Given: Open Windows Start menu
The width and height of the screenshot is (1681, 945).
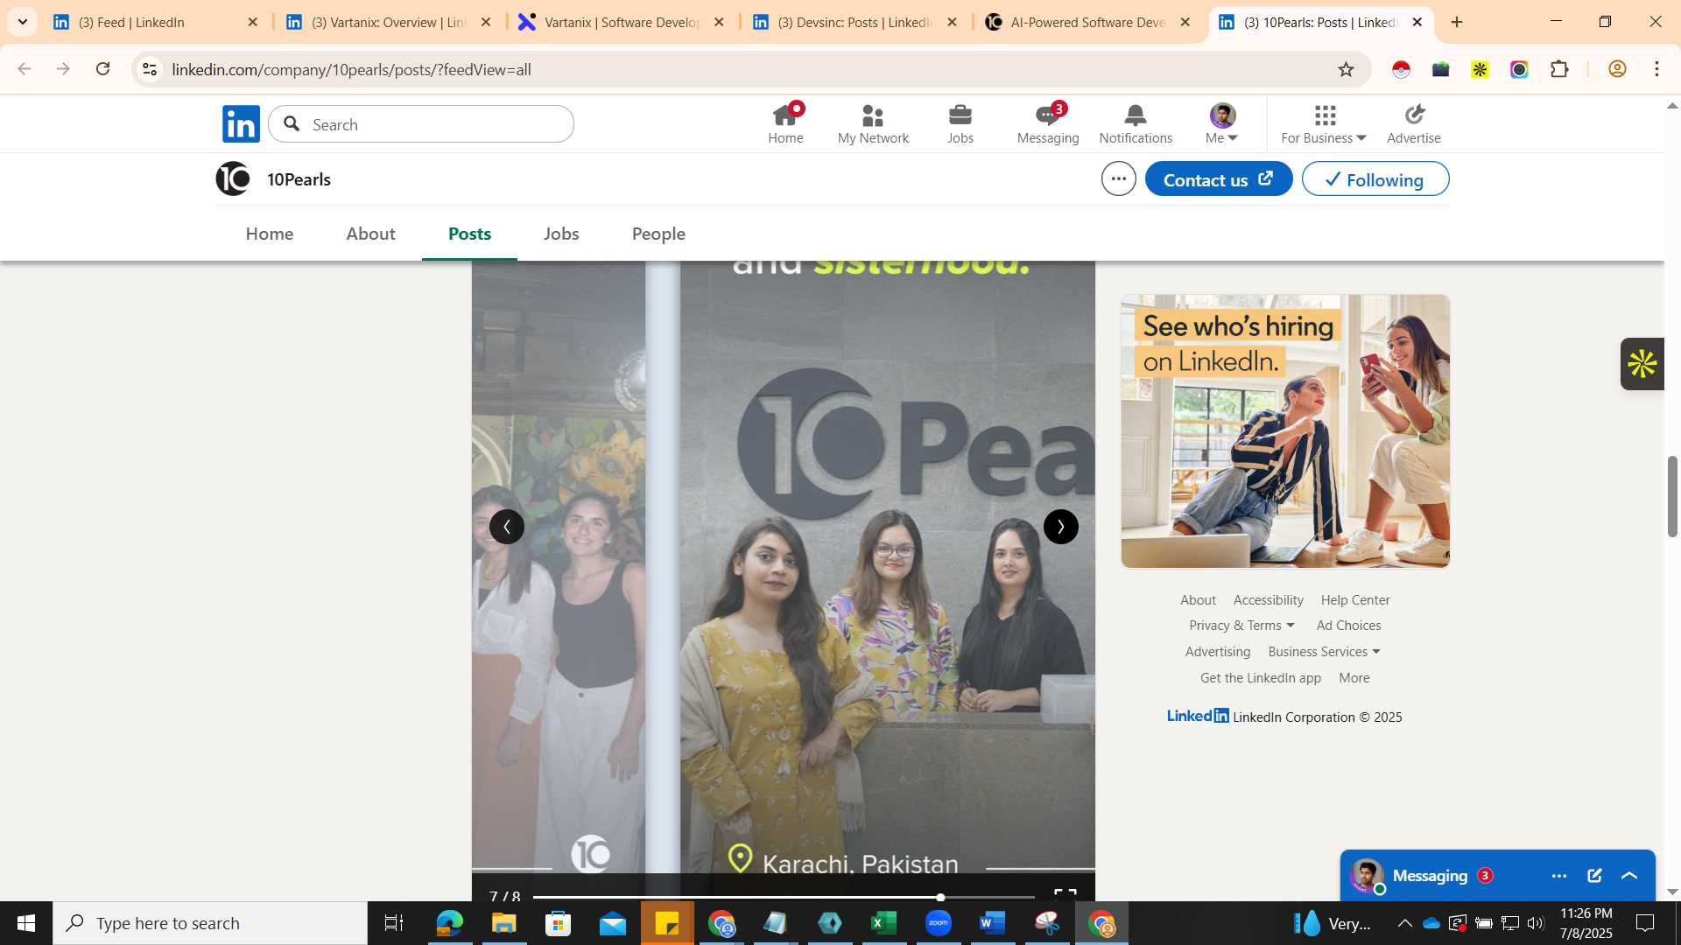Looking at the screenshot, I should (x=26, y=923).
